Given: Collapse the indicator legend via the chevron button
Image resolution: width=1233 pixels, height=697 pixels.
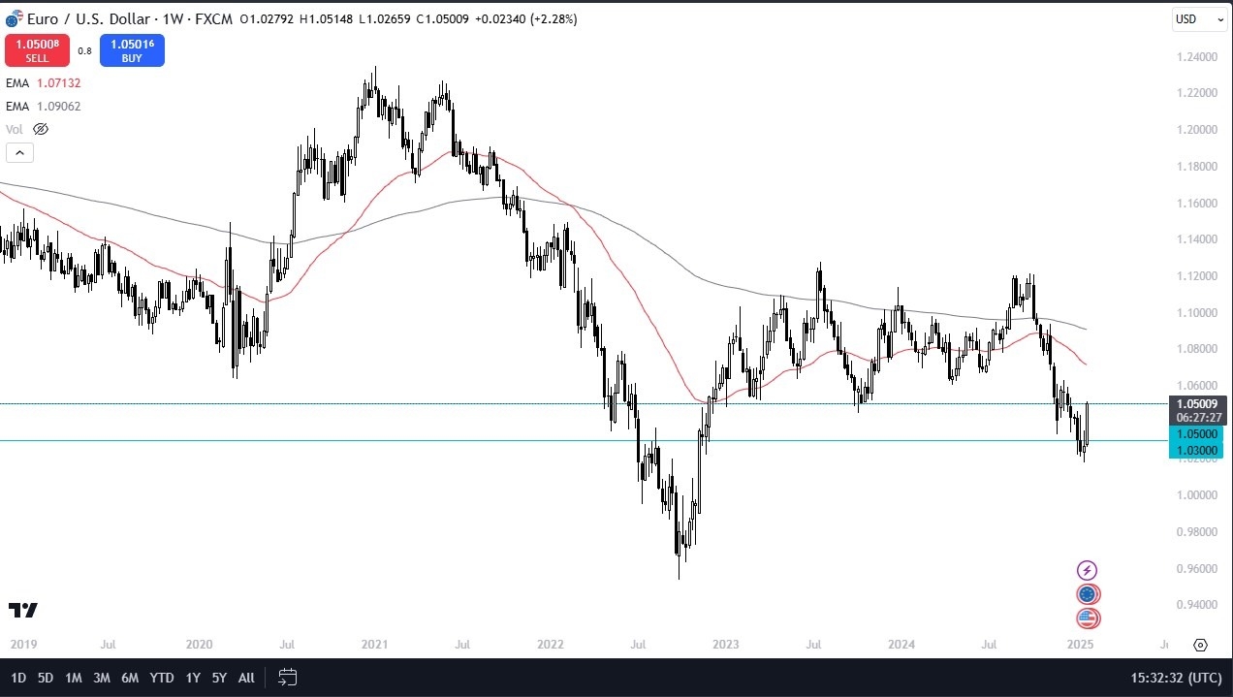Looking at the screenshot, I should 19,152.
